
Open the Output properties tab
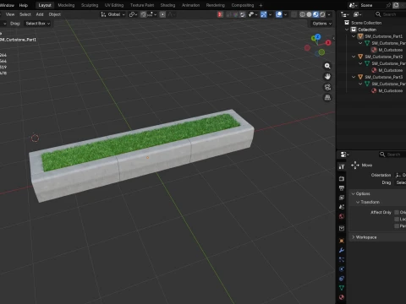pyautogui.click(x=342, y=188)
